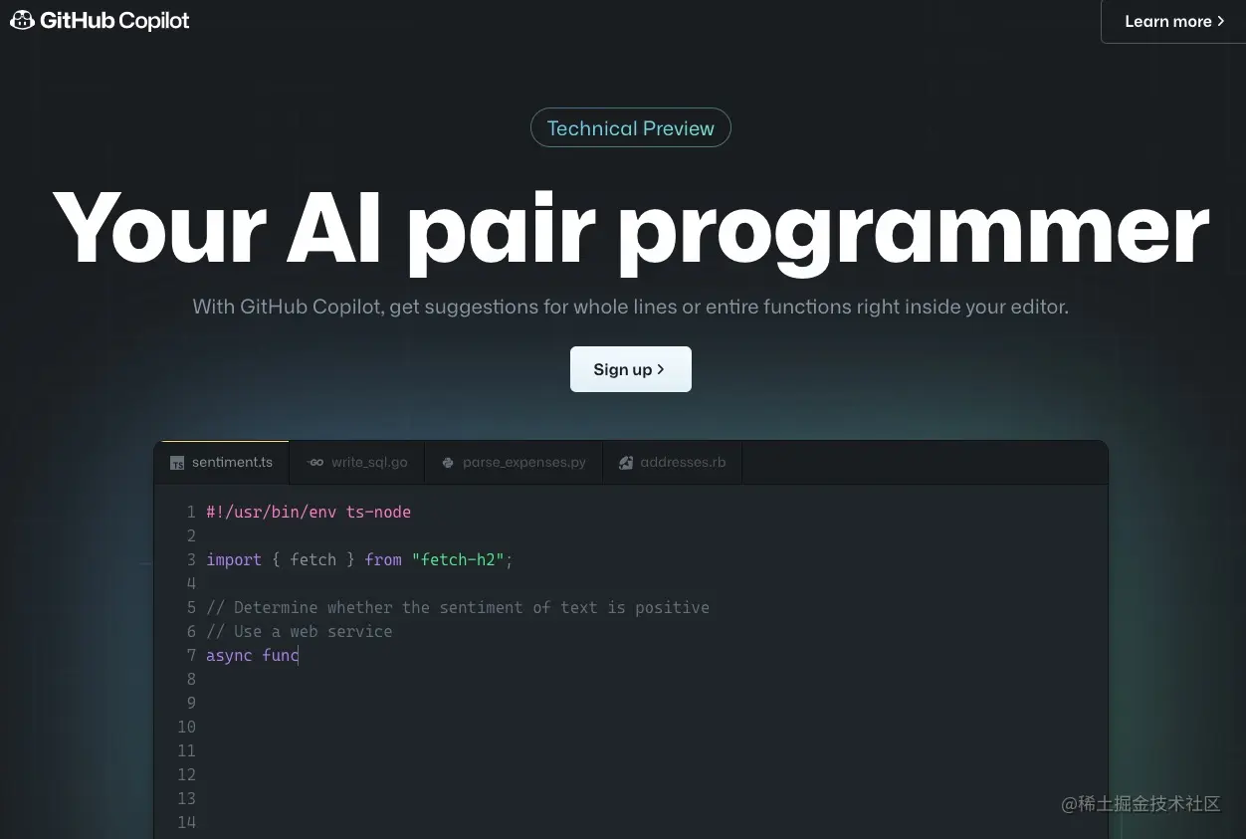The width and height of the screenshot is (1246, 839).
Task: Click the "fetch-h2" string literal
Action: [458, 559]
